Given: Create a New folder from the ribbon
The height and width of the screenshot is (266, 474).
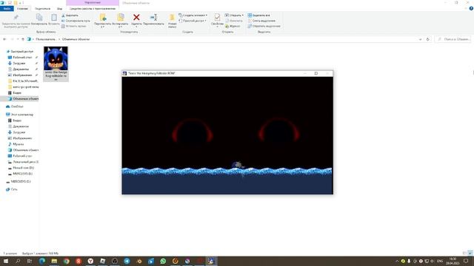Looking at the screenshot, I should (x=172, y=21).
